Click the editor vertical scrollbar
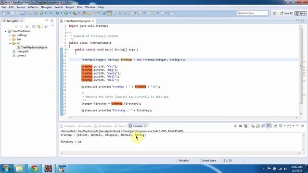This screenshot has height=173, width=308. (x=301, y=66)
